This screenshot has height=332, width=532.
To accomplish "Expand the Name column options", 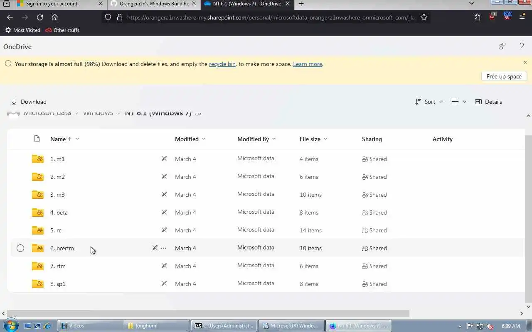I will tap(77, 139).
